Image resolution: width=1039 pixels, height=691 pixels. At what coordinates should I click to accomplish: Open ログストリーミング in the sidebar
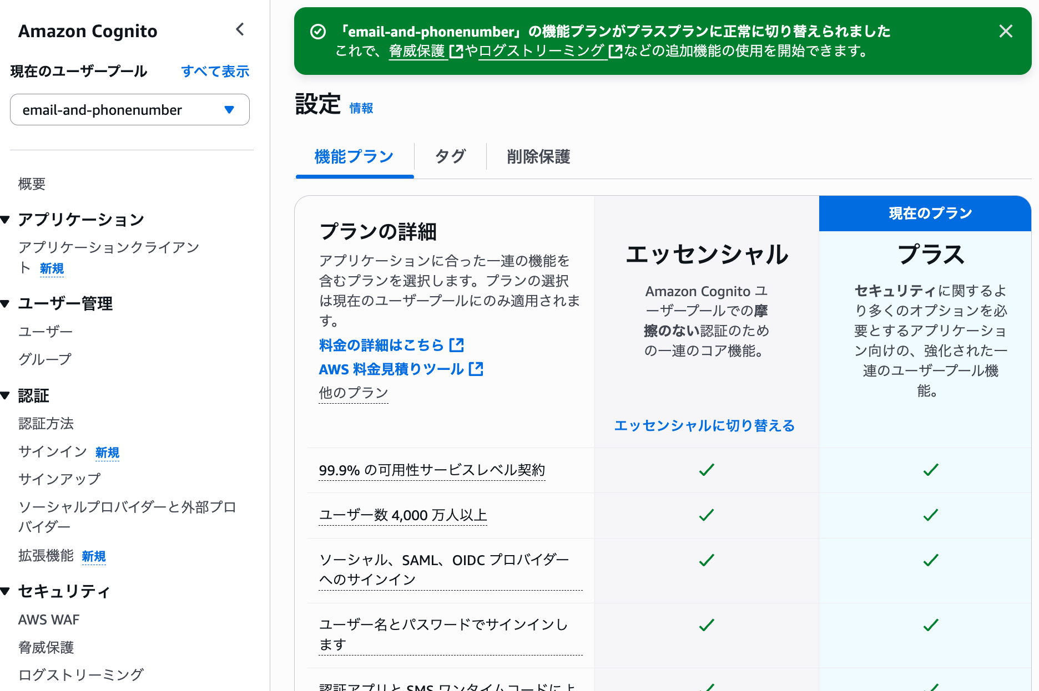[81, 675]
